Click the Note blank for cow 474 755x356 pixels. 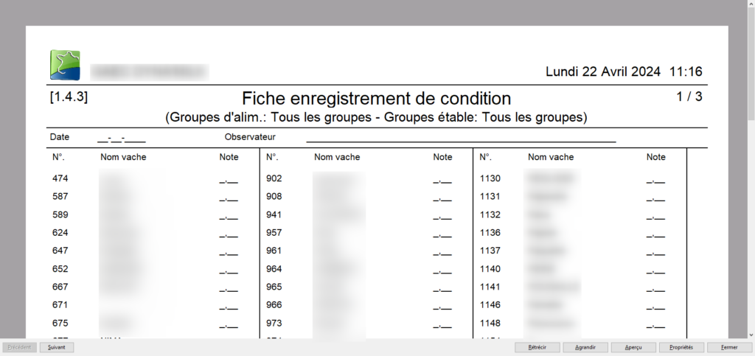click(228, 180)
